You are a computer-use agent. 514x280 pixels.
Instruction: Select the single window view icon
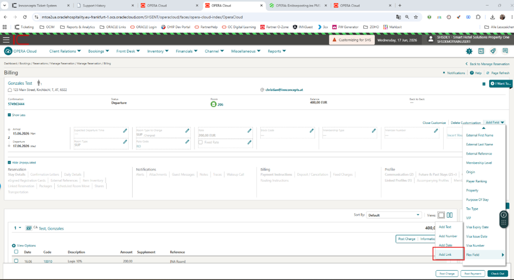tap(441, 215)
